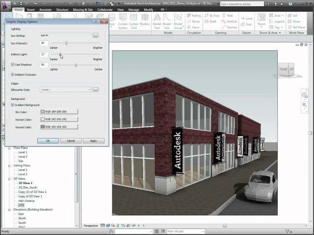Toggle the Cast Shadows checkbox
This screenshot has height=235, width=314.
coord(13,65)
